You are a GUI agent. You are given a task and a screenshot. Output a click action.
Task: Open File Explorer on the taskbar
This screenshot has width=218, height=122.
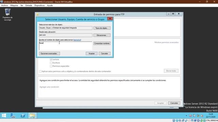click(x=32, y=116)
